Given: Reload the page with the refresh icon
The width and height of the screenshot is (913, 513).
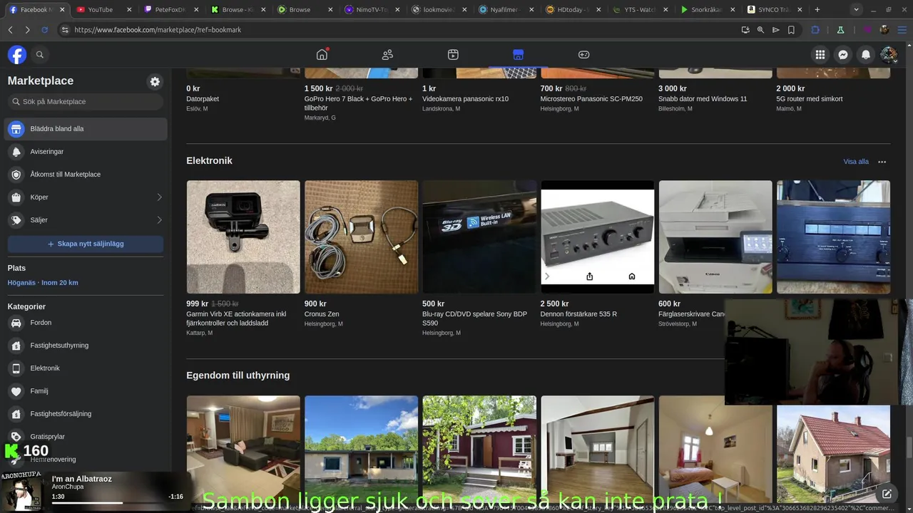Looking at the screenshot, I should (x=44, y=30).
